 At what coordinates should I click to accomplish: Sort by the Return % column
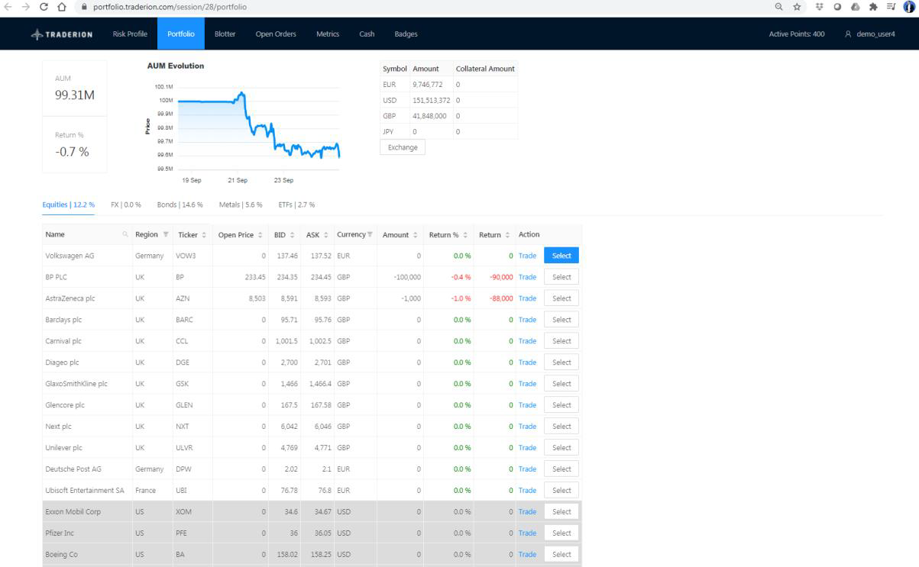point(448,235)
